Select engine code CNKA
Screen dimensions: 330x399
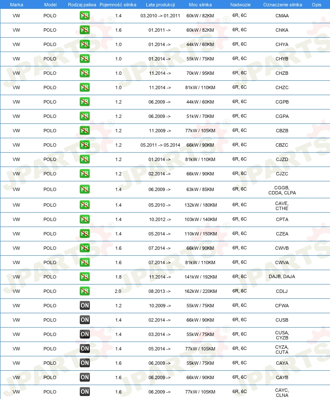pos(282,30)
